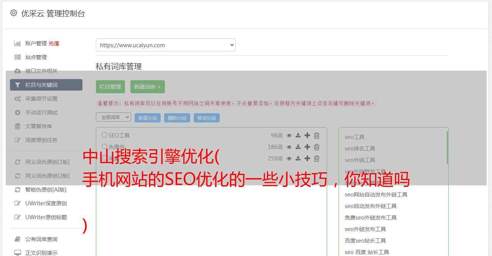492x256 pixels.
Task: Select keyword seo 百度 站长工具
Action: pyautogui.click(x=367, y=252)
